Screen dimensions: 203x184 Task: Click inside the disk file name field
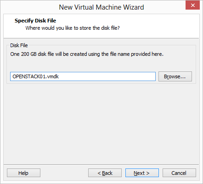pyautogui.click(x=83, y=76)
